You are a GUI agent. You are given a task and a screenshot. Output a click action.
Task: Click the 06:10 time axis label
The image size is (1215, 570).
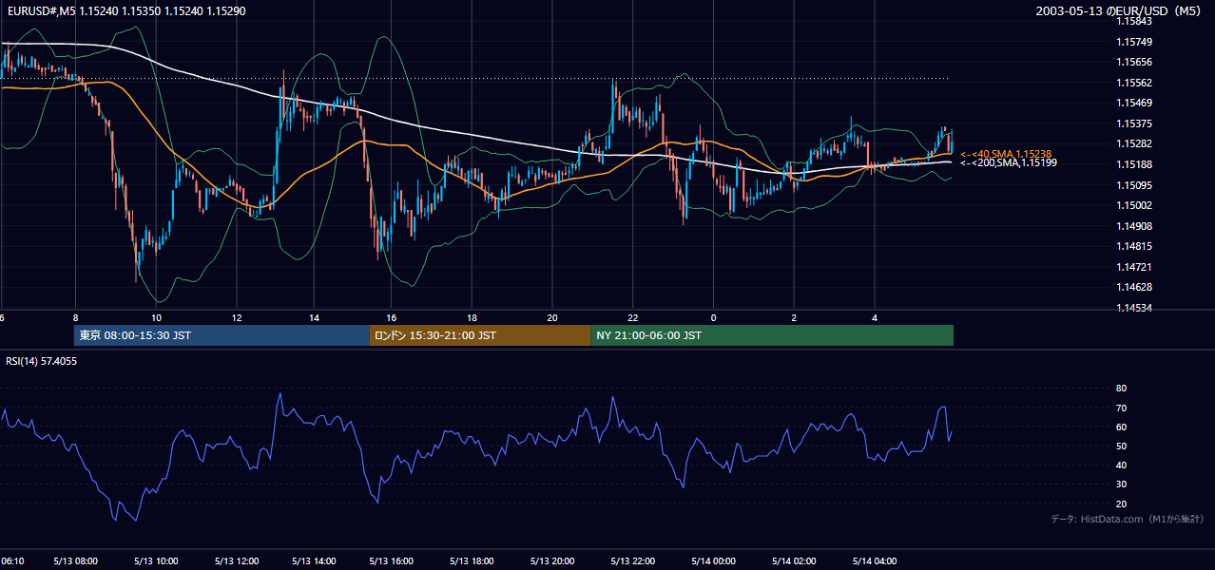point(12,561)
